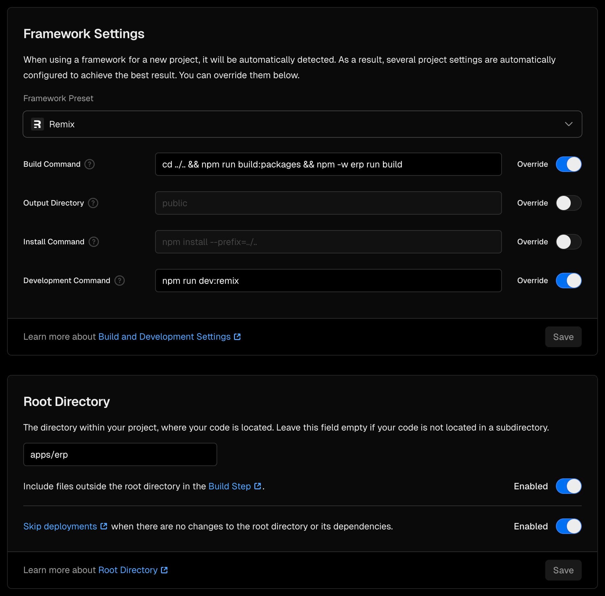Open the Framework Preset dropdown

pyautogui.click(x=302, y=124)
